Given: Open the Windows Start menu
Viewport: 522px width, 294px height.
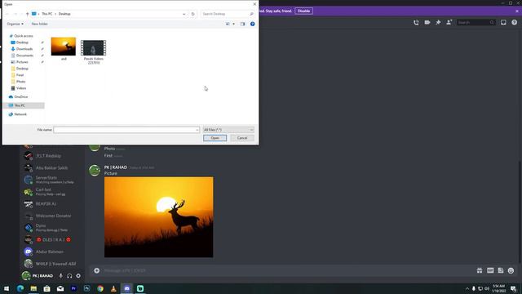Looking at the screenshot, I should pos(7,288).
